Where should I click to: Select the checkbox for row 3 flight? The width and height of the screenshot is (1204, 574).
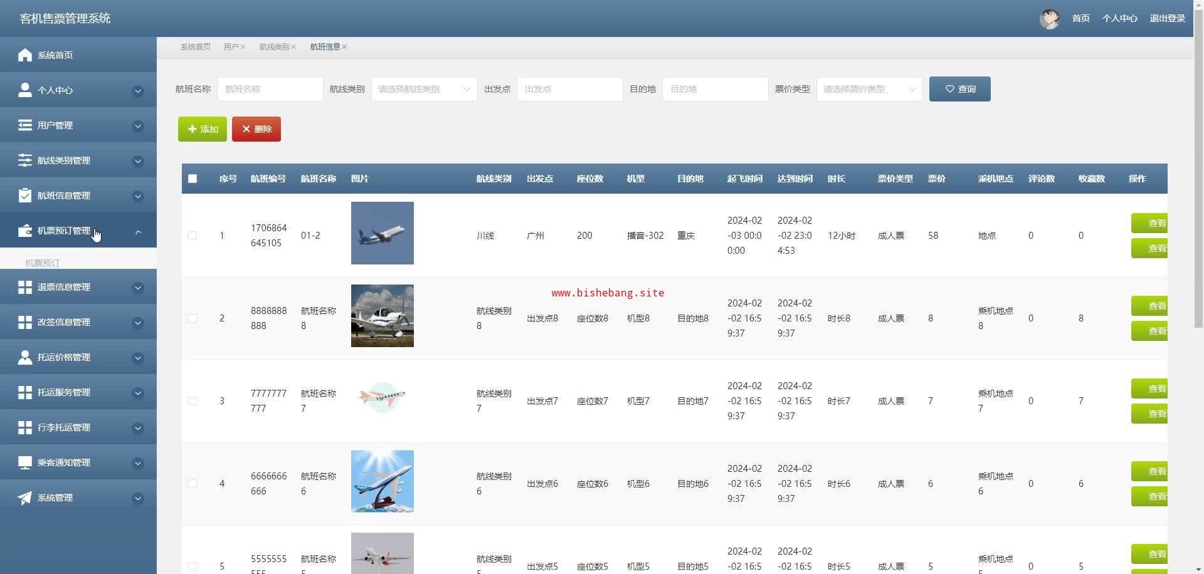pyautogui.click(x=193, y=401)
